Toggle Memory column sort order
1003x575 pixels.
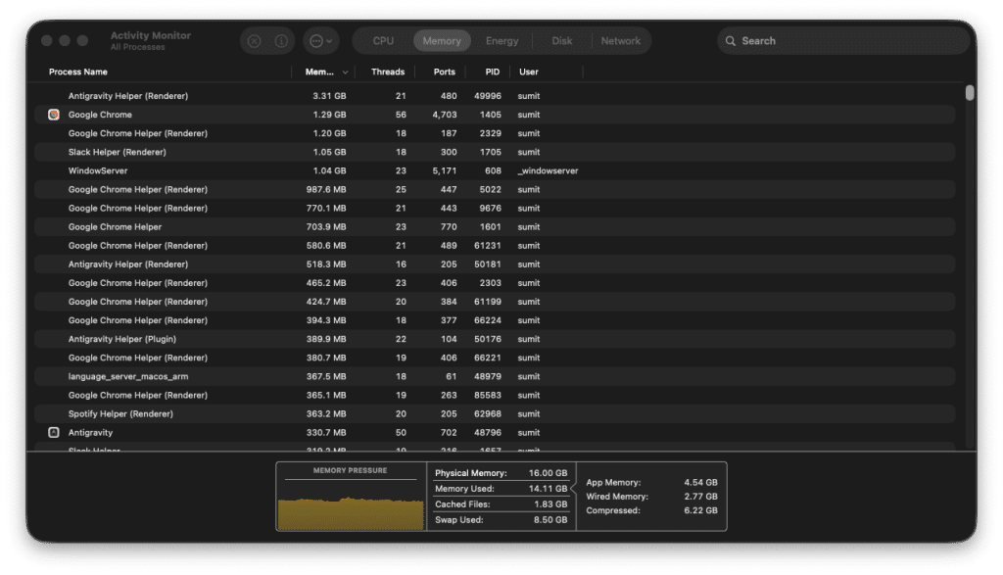coord(326,72)
